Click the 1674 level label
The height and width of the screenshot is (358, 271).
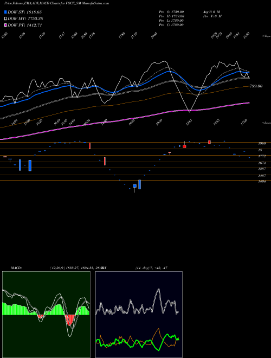pyautogui.click(x=262, y=163)
